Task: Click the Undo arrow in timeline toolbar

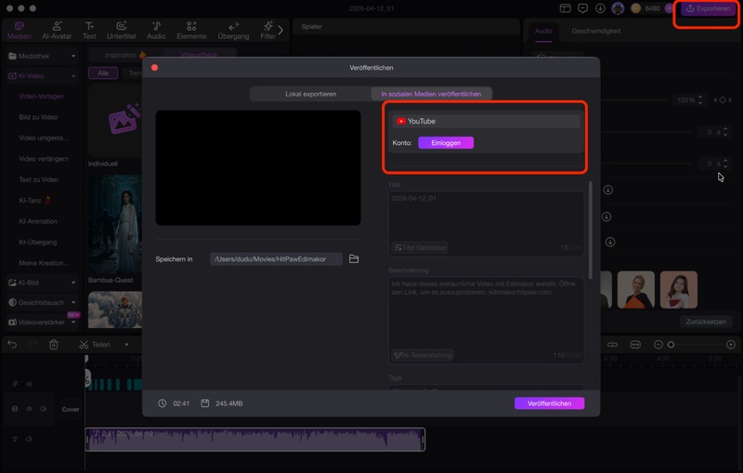Action: tap(12, 345)
